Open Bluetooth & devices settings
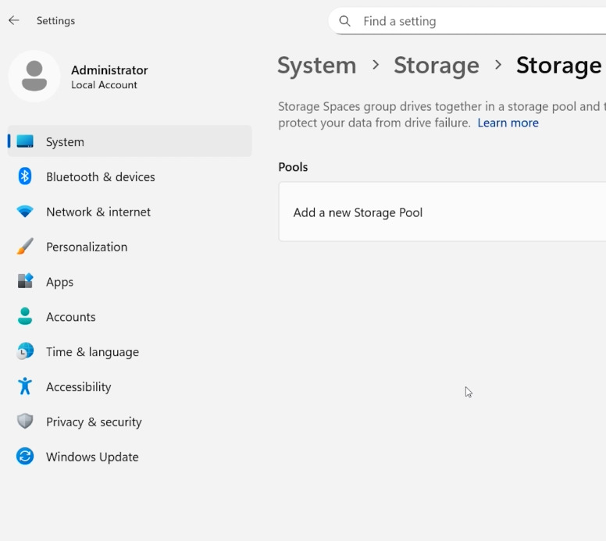 (130, 176)
